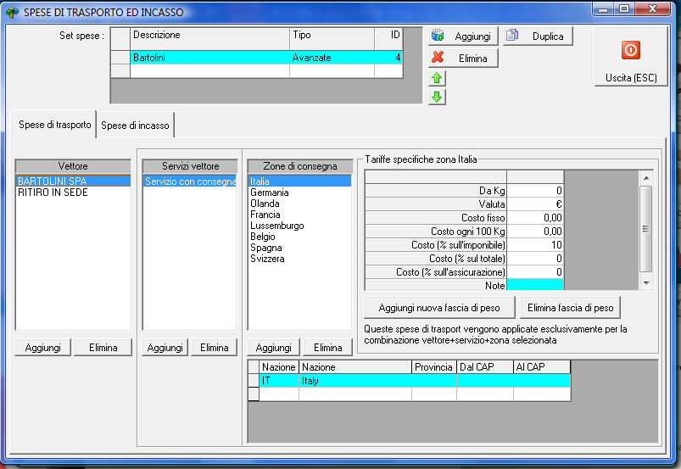This screenshot has height=469, width=681.
Task: Click the green down arrow icon
Action: [x=438, y=97]
